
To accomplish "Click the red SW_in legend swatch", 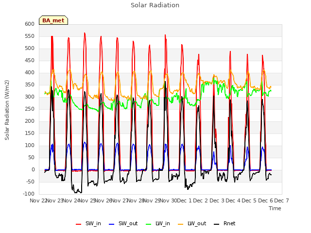I will pyautogui.click(x=79, y=224).
